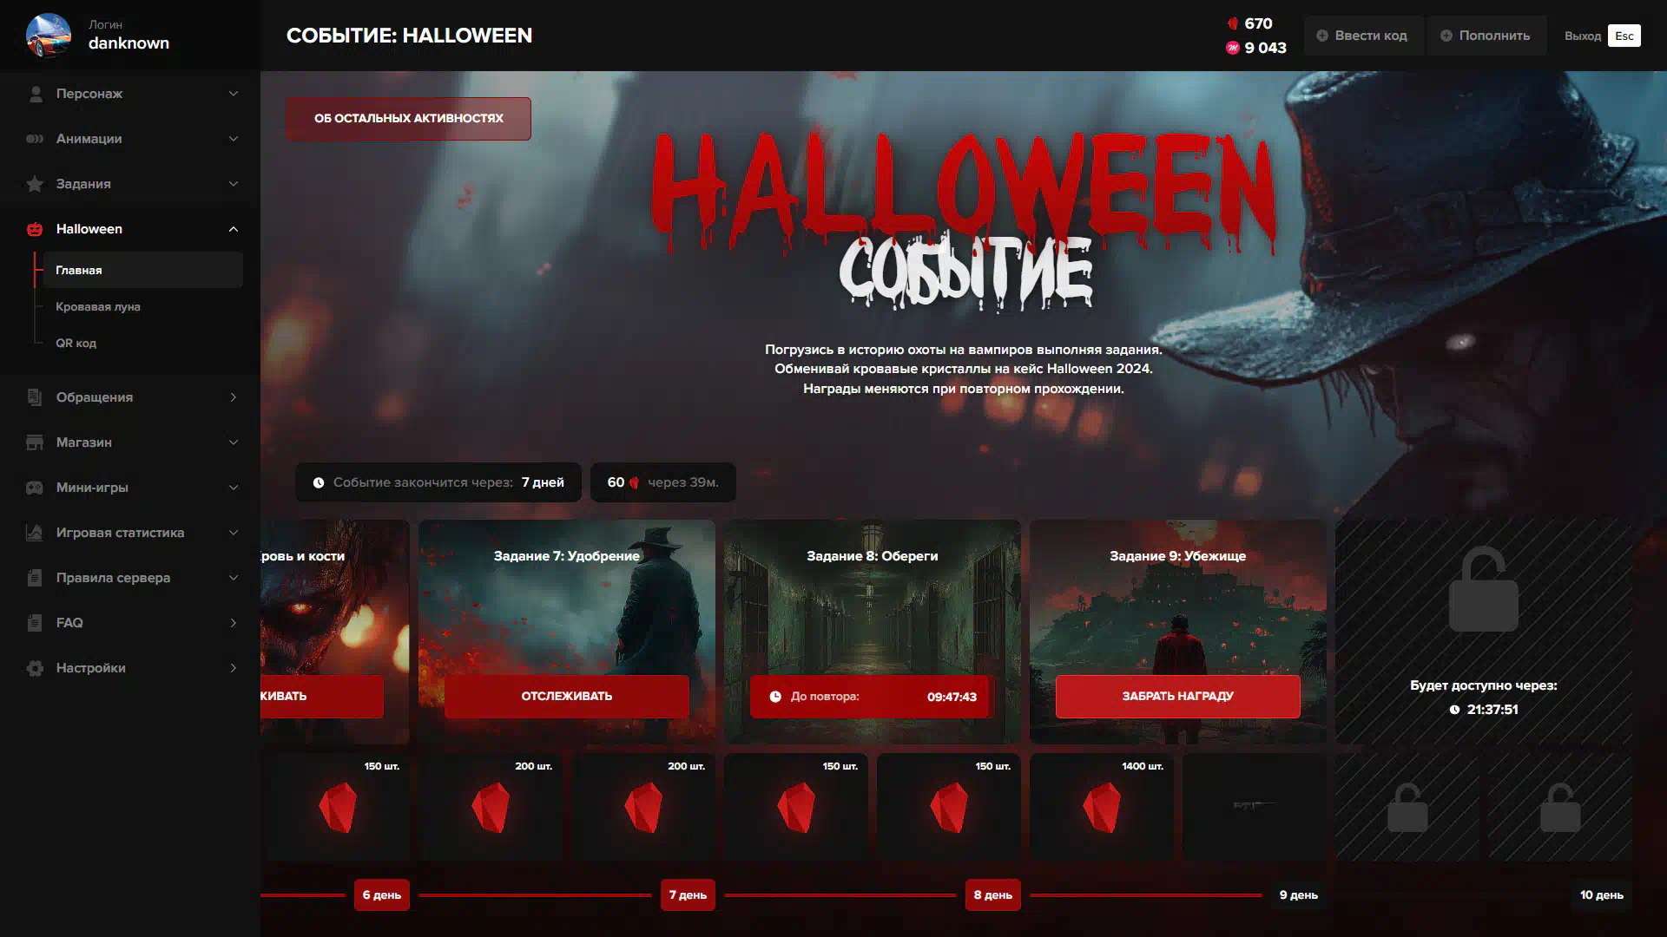Click the Halloween pumpkin icon
Screen dimensions: 1667x937
pos(35,229)
